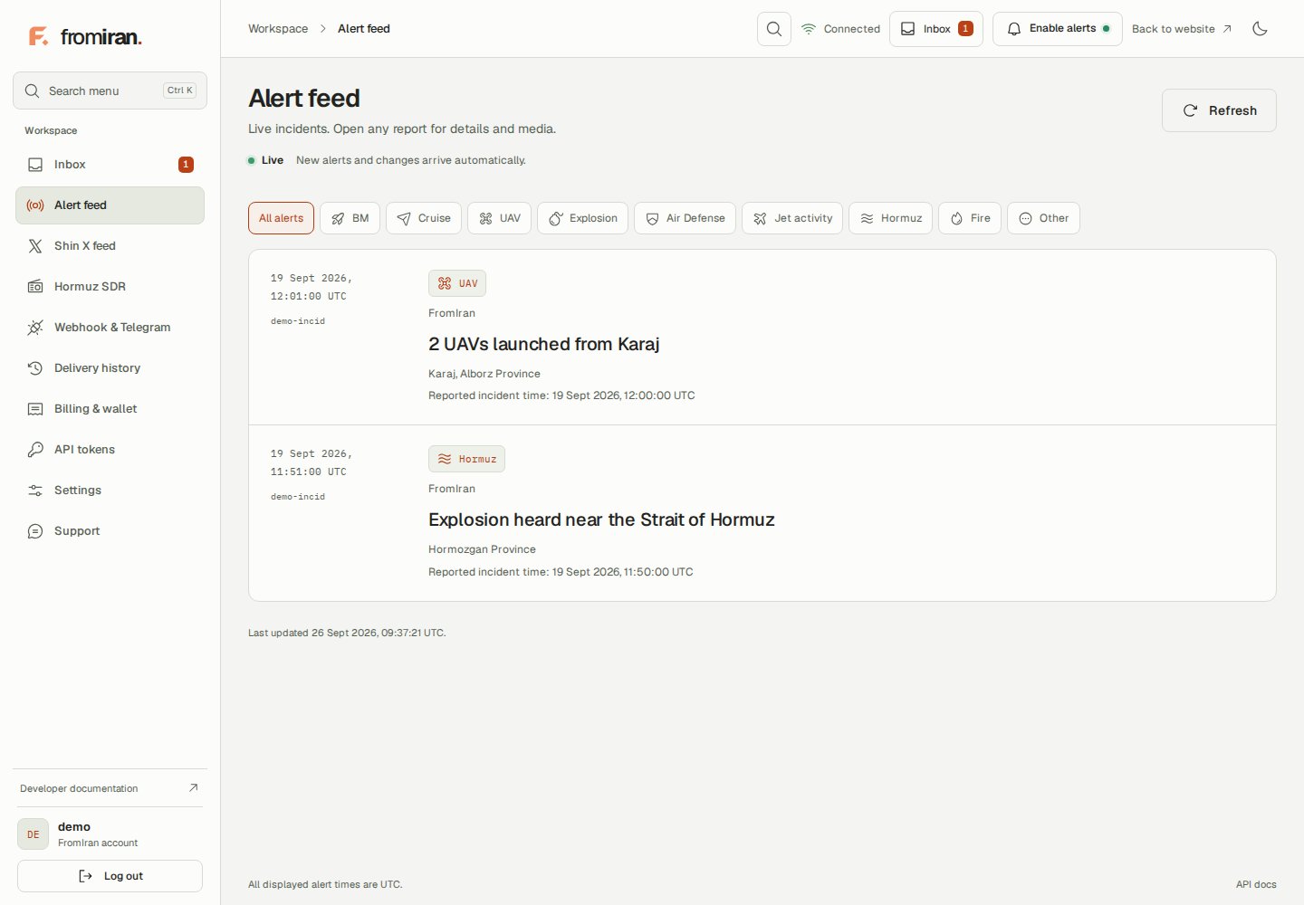
Task: Select the Hormuz filter chip
Action: click(x=890, y=218)
